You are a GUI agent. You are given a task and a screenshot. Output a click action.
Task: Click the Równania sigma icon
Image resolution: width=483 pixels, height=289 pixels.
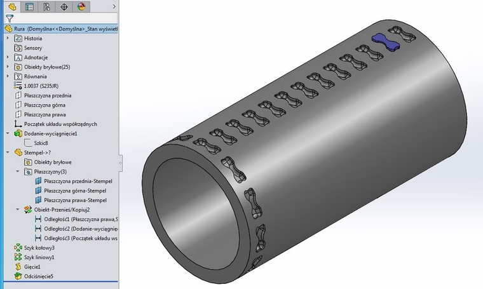pyautogui.click(x=18, y=77)
